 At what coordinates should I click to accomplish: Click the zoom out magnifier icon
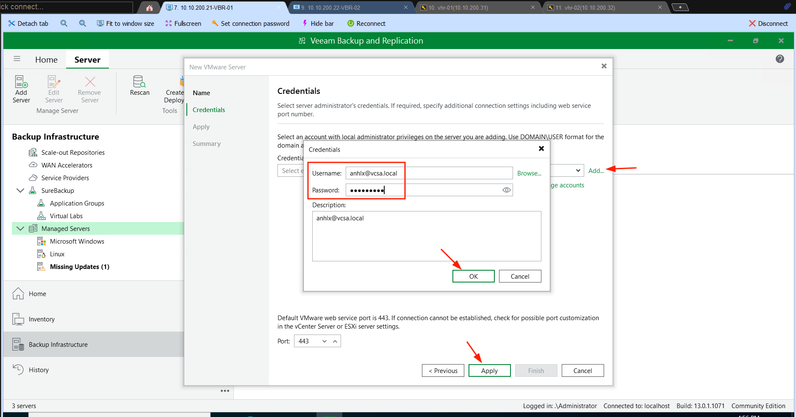coord(83,24)
